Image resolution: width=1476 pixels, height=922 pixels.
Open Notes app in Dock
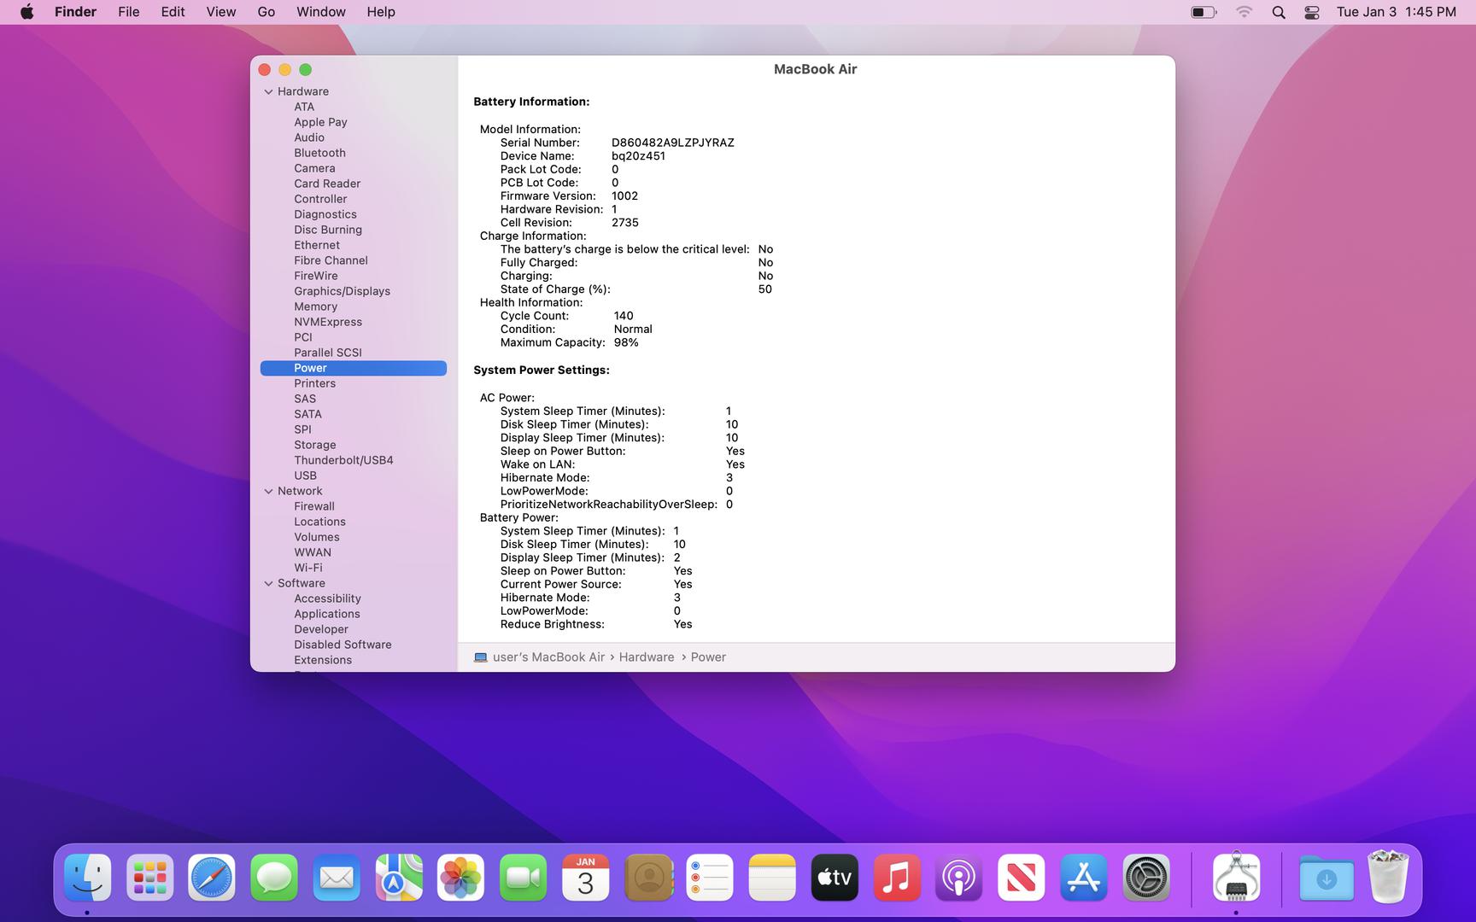pos(772,878)
